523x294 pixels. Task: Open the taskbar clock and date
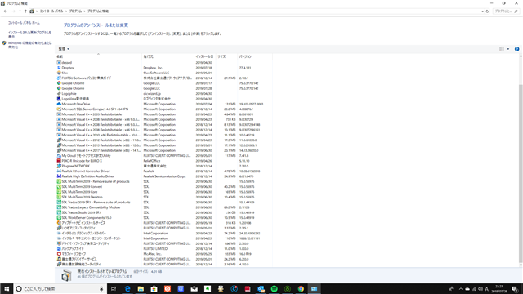(498, 288)
